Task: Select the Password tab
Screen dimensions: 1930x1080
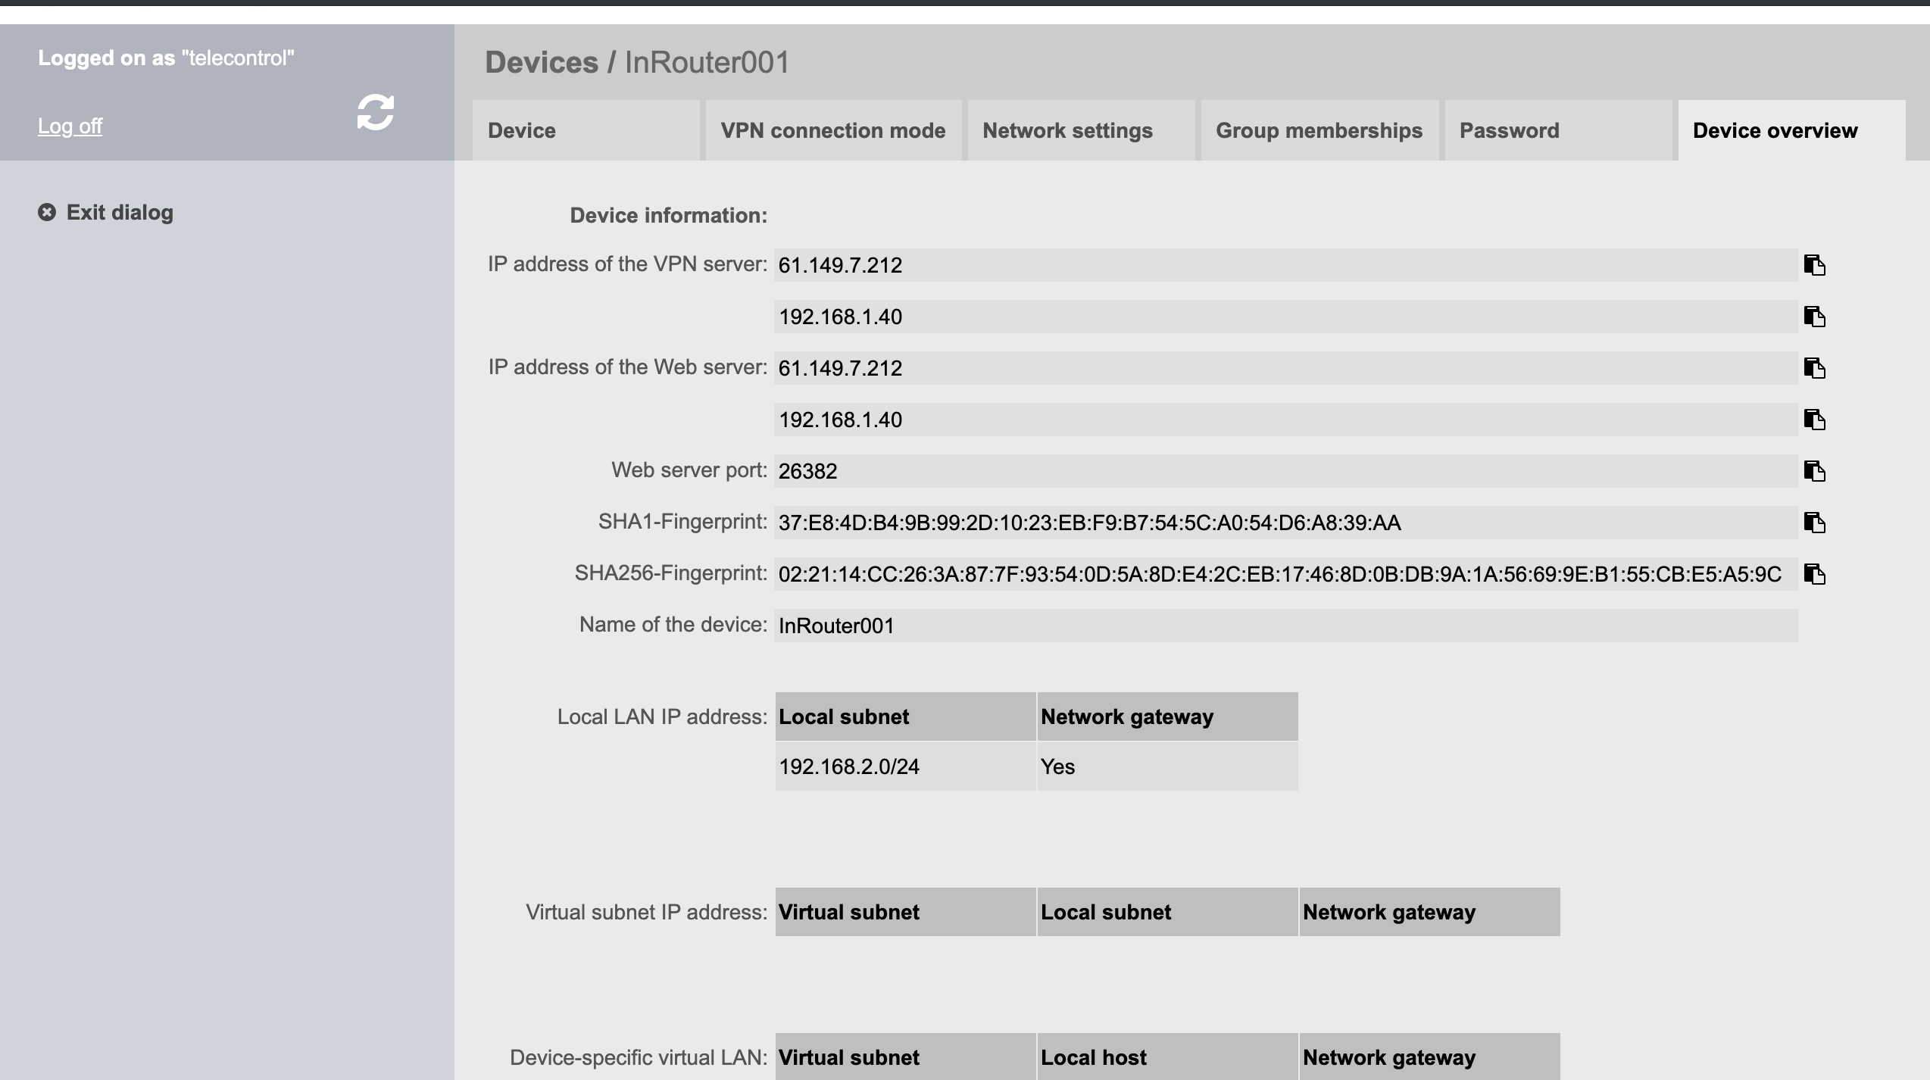Action: click(x=1557, y=130)
